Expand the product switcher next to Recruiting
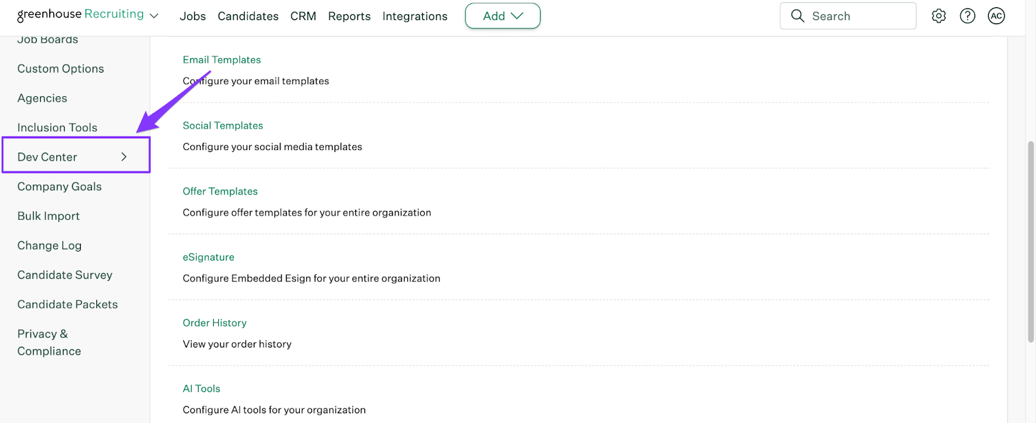The image size is (1036, 423). (154, 16)
